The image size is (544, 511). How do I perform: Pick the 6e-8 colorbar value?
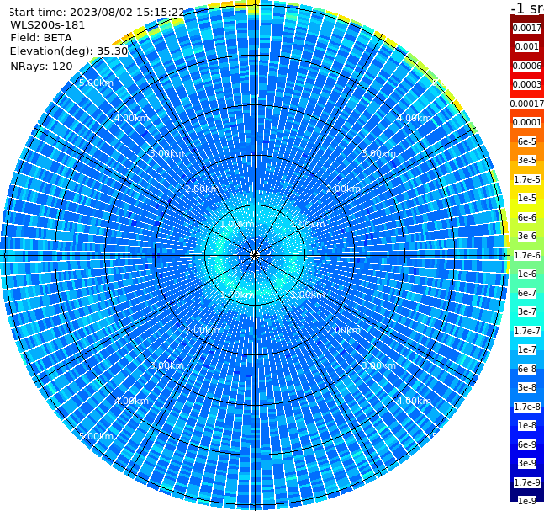coord(527,369)
